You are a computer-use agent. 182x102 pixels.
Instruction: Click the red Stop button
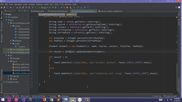[67, 8]
